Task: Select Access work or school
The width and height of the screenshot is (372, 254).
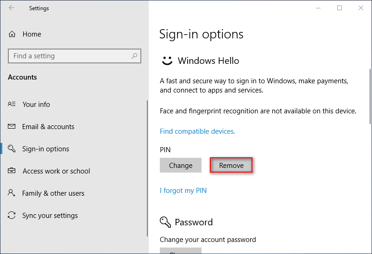Action: pyautogui.click(x=56, y=171)
